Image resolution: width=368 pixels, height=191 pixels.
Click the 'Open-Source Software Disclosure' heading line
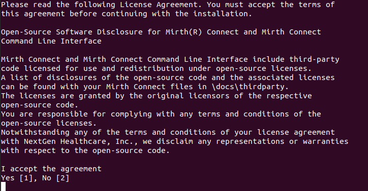(x=161, y=32)
